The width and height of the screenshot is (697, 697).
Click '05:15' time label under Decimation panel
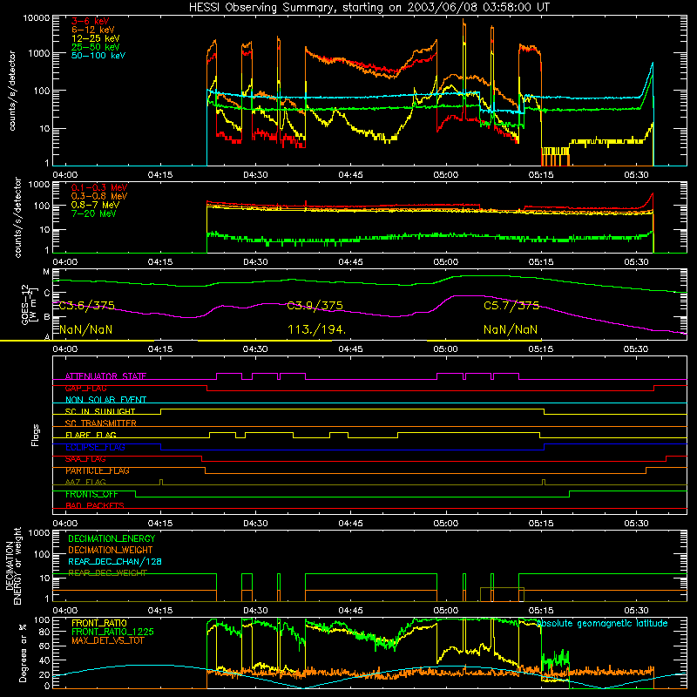pos(540,611)
